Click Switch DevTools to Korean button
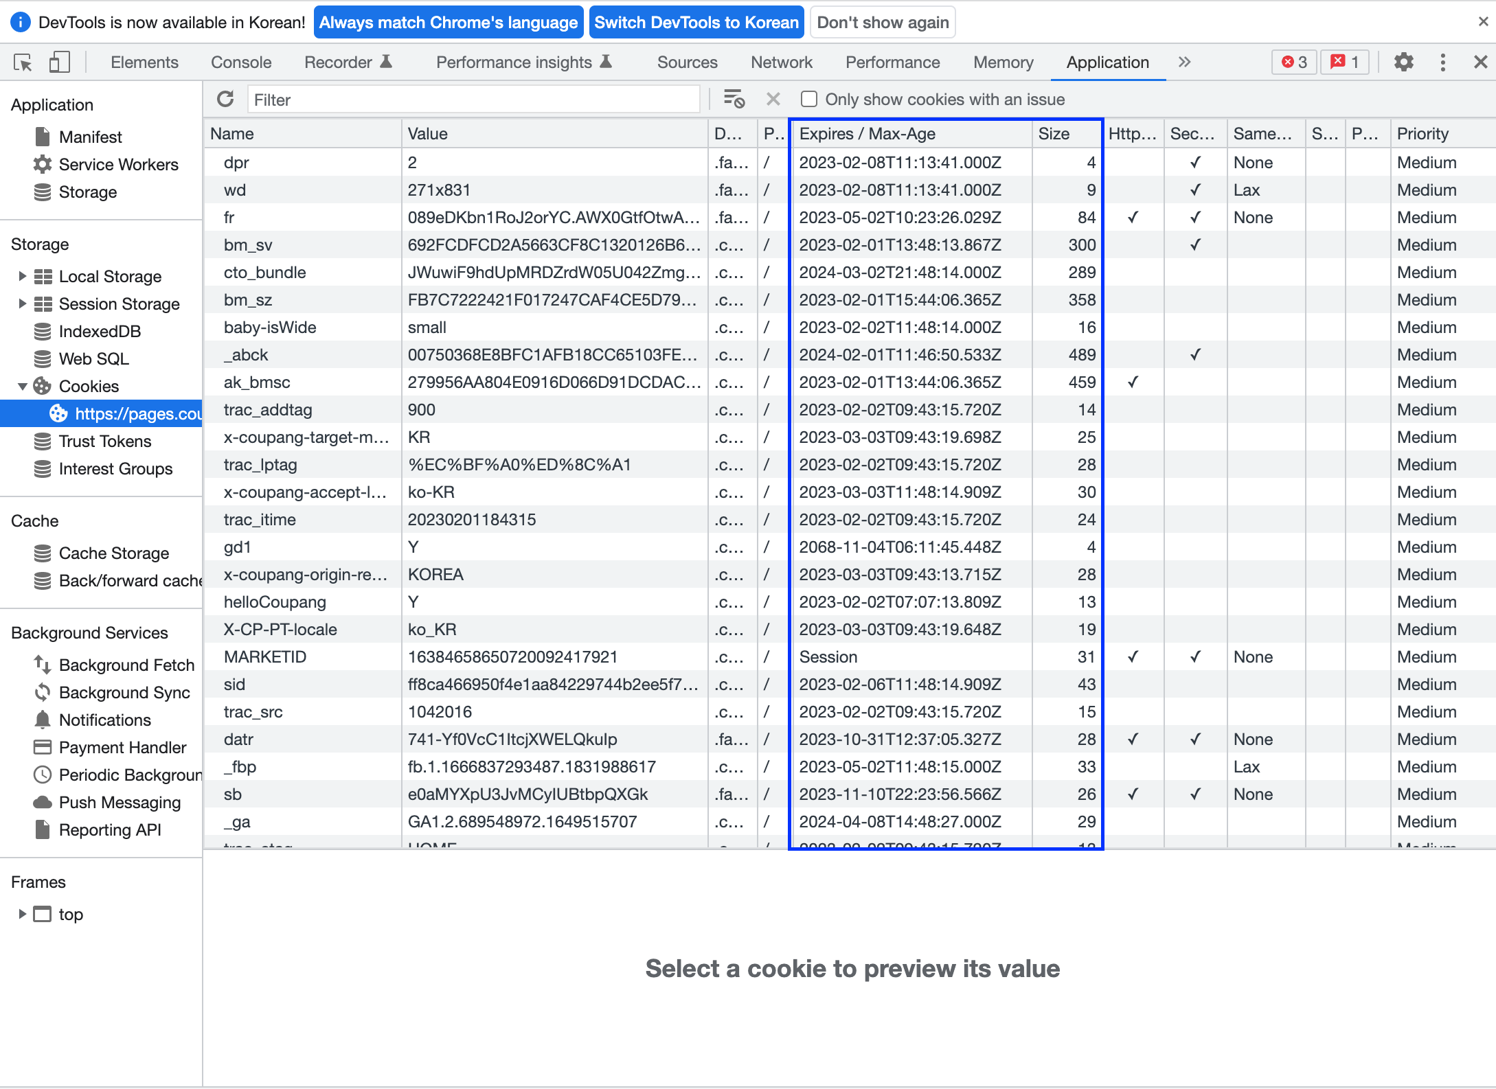This screenshot has height=1089, width=1496. pos(696,23)
